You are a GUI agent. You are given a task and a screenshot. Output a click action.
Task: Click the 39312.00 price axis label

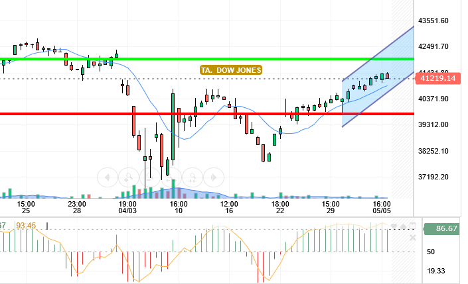(433, 124)
